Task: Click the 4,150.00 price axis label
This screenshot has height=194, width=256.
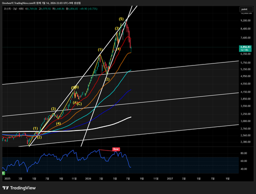Action: point(245,92)
